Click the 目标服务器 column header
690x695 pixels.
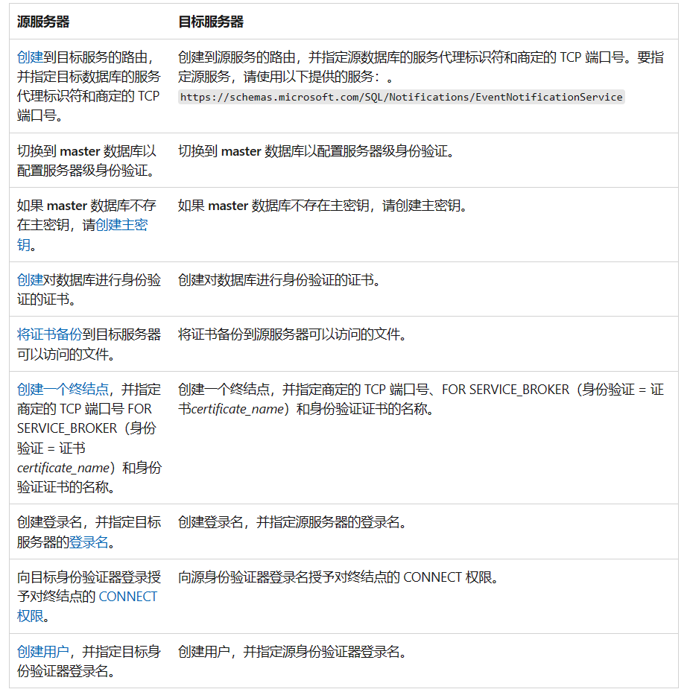click(x=211, y=22)
